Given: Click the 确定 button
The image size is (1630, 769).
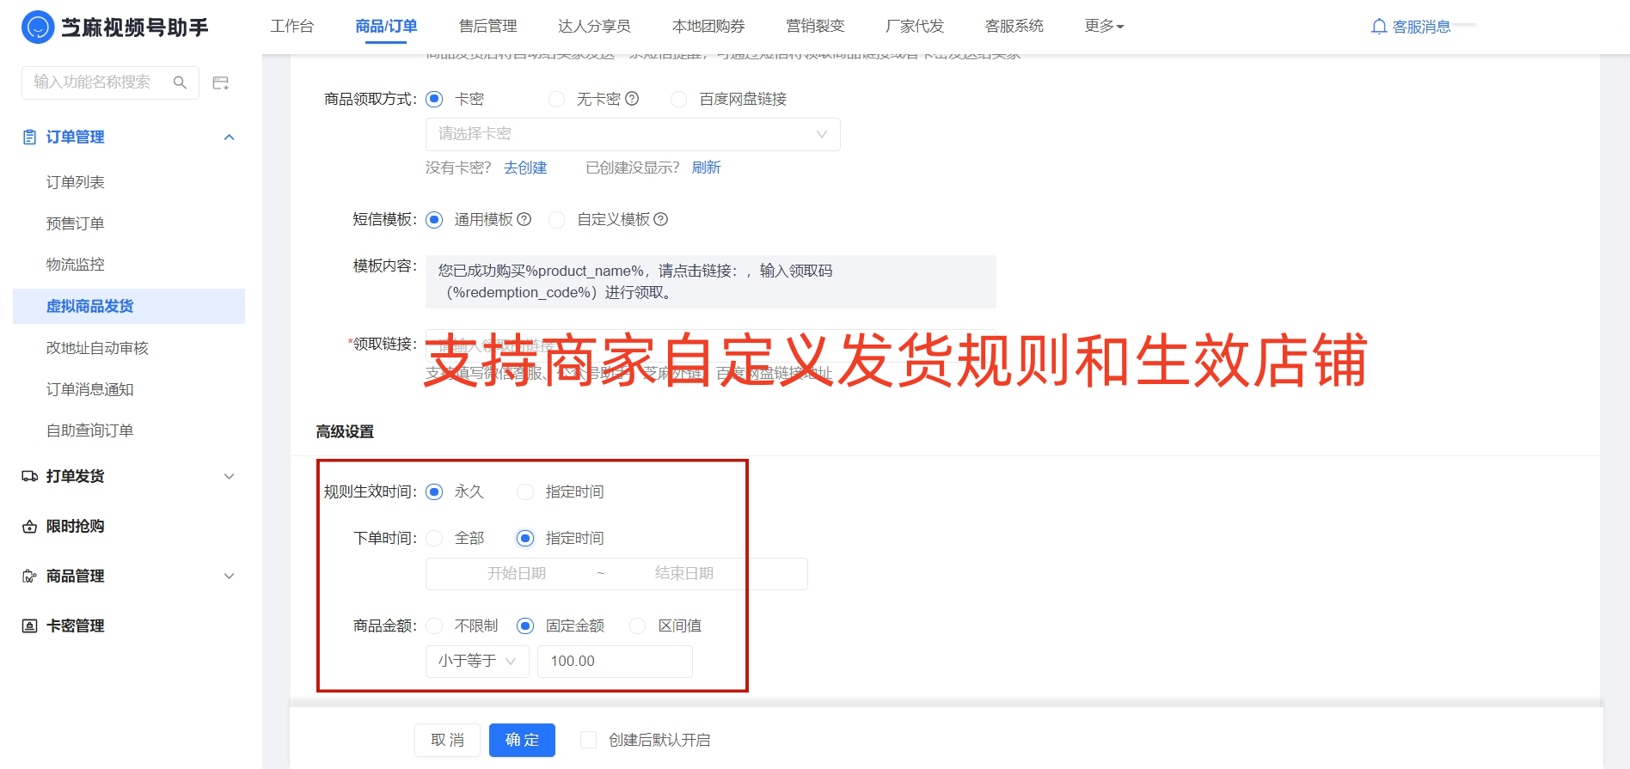Looking at the screenshot, I should (x=522, y=740).
